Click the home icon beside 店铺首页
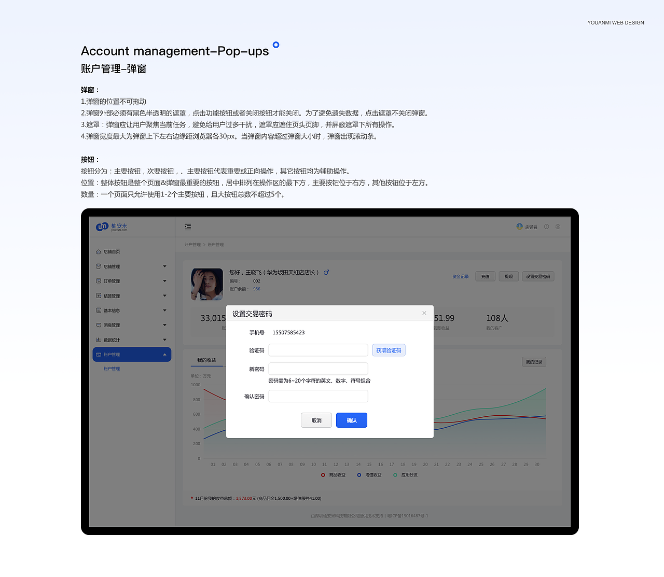This screenshot has height=577, width=664. point(99,252)
